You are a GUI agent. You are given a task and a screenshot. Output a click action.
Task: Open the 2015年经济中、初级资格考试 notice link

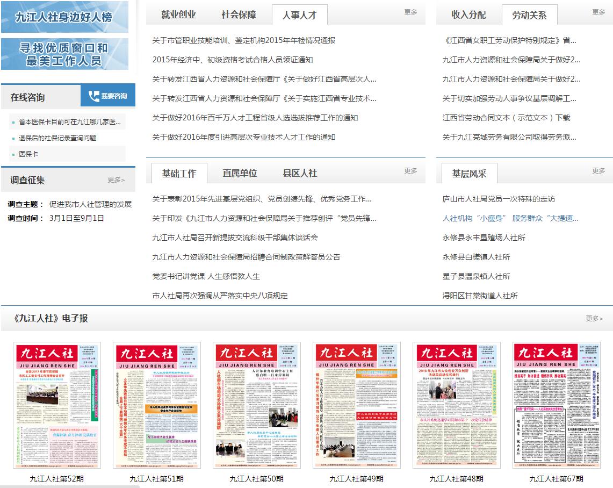coord(232,60)
